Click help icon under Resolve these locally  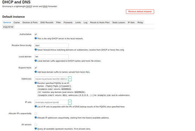pyautogui.click(x=36, y=49)
